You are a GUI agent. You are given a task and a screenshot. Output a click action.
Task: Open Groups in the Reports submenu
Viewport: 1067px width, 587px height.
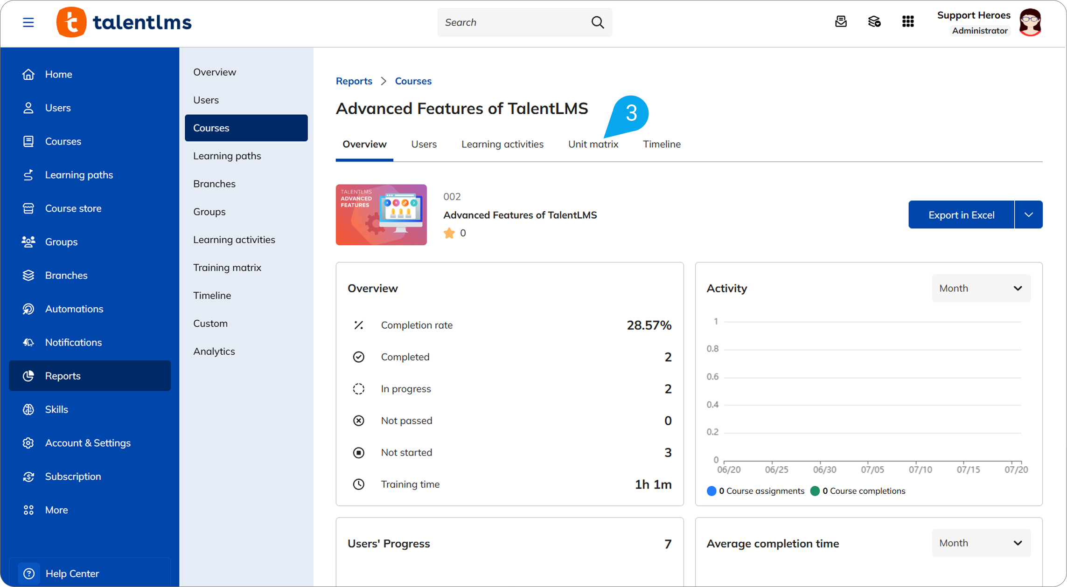tap(209, 212)
